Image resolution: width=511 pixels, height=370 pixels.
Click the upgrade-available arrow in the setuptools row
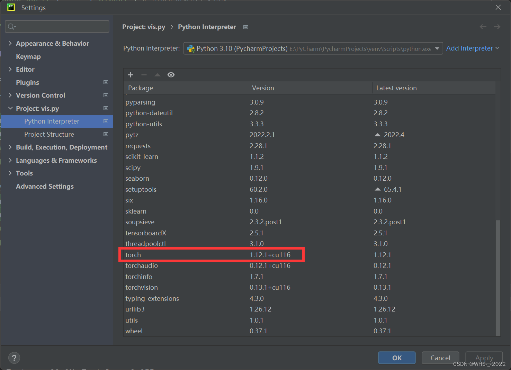[x=378, y=189]
